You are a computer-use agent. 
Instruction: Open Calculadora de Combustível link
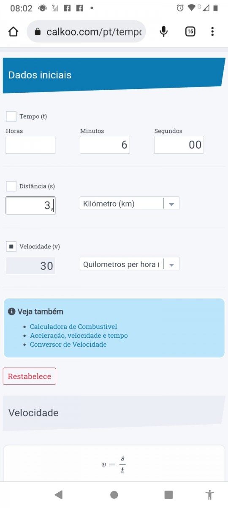(x=73, y=326)
